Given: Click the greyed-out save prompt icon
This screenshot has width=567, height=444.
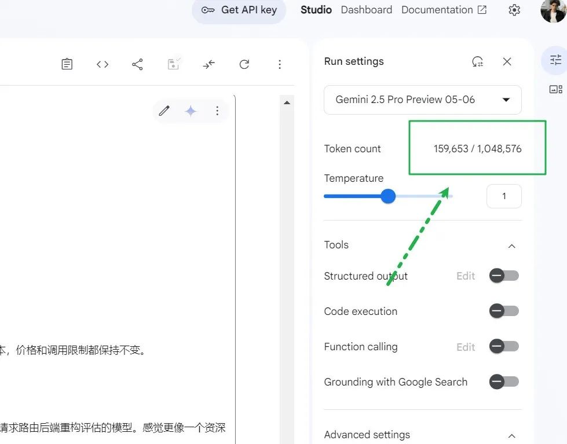Looking at the screenshot, I should click(x=174, y=64).
